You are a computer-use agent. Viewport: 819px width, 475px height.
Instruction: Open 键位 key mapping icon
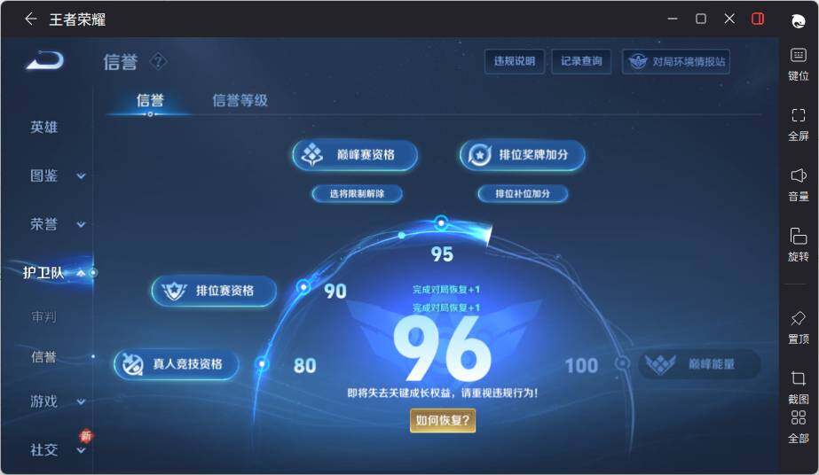(x=798, y=55)
